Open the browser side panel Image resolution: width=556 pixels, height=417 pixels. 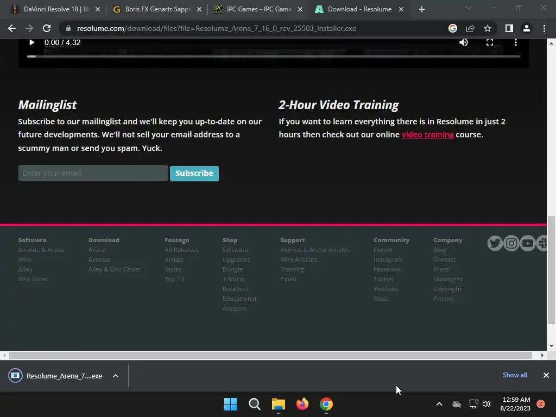click(x=509, y=28)
